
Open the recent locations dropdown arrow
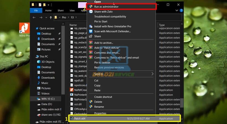pyautogui.click(x=45, y=17)
